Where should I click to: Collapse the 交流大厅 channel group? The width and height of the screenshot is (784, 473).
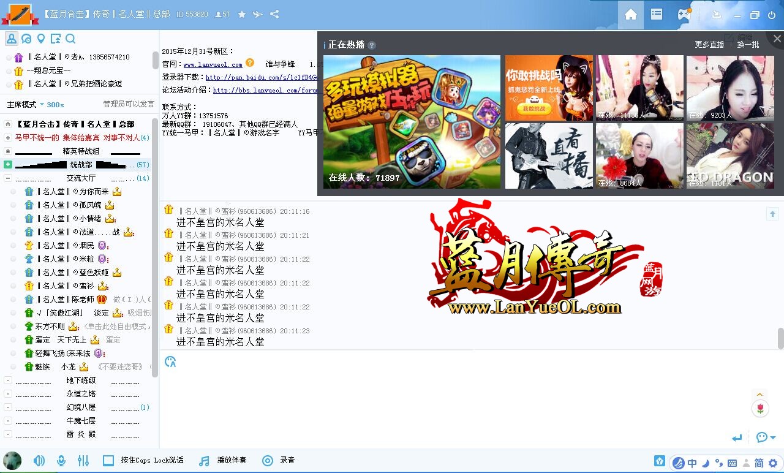pyautogui.click(x=8, y=178)
